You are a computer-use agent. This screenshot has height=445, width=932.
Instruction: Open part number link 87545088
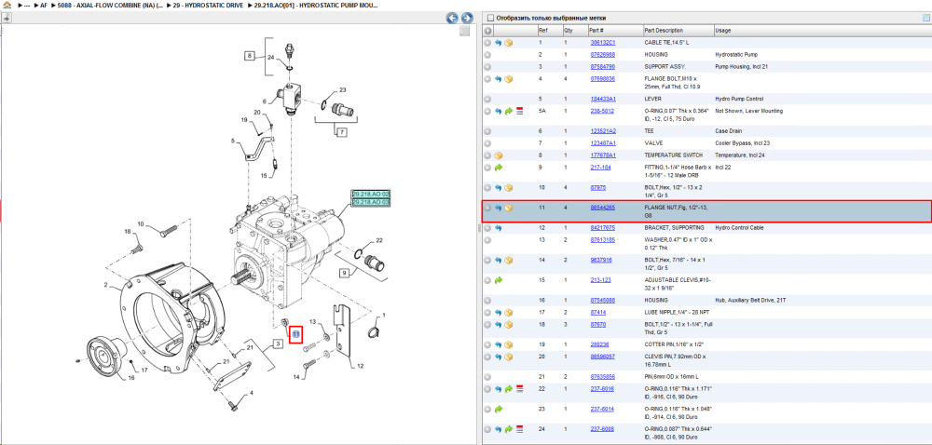(603, 300)
